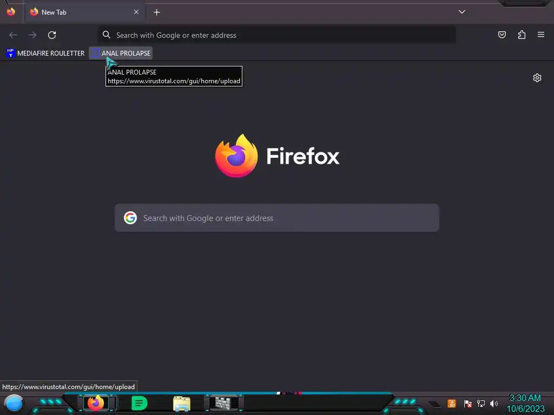Open the Extensions puzzle icon
The width and height of the screenshot is (554, 415).
pyautogui.click(x=522, y=35)
